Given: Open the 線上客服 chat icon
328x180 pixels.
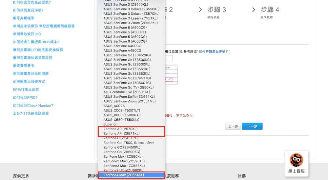Looking at the screenshot, I should coord(297,163).
